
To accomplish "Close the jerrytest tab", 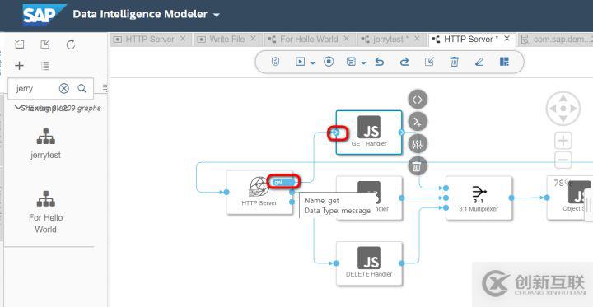I will (x=417, y=39).
